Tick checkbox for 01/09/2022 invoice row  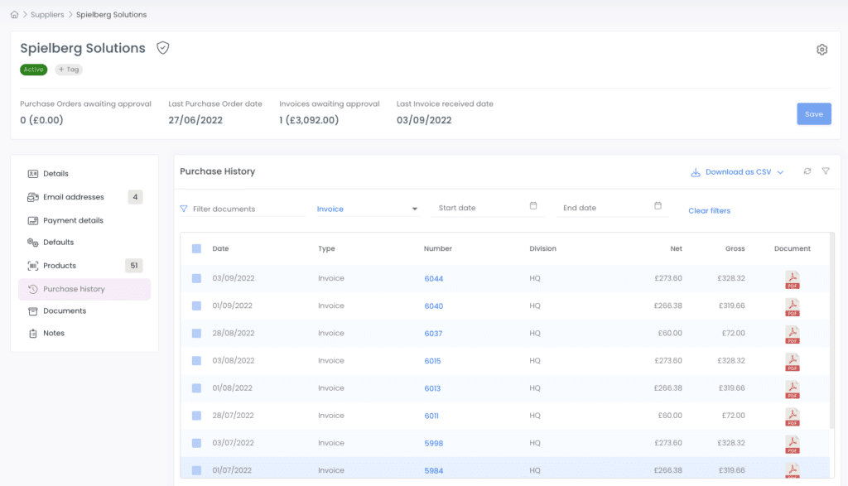coord(196,306)
